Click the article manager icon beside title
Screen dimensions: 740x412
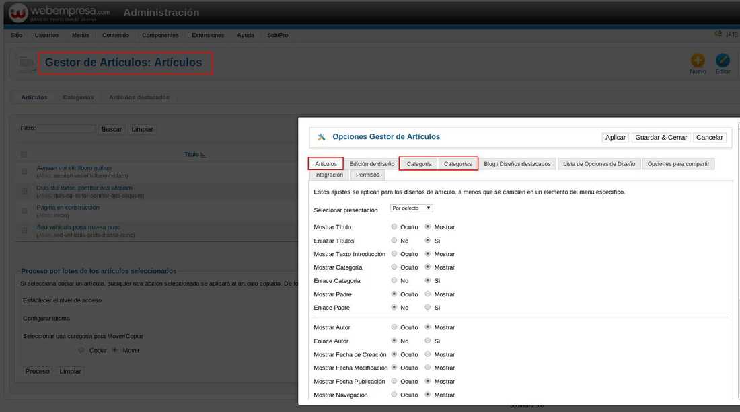click(26, 64)
